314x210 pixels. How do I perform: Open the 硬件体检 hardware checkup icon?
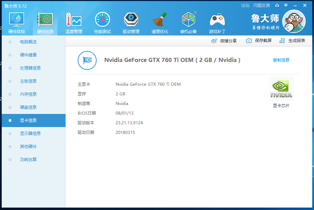point(17,19)
